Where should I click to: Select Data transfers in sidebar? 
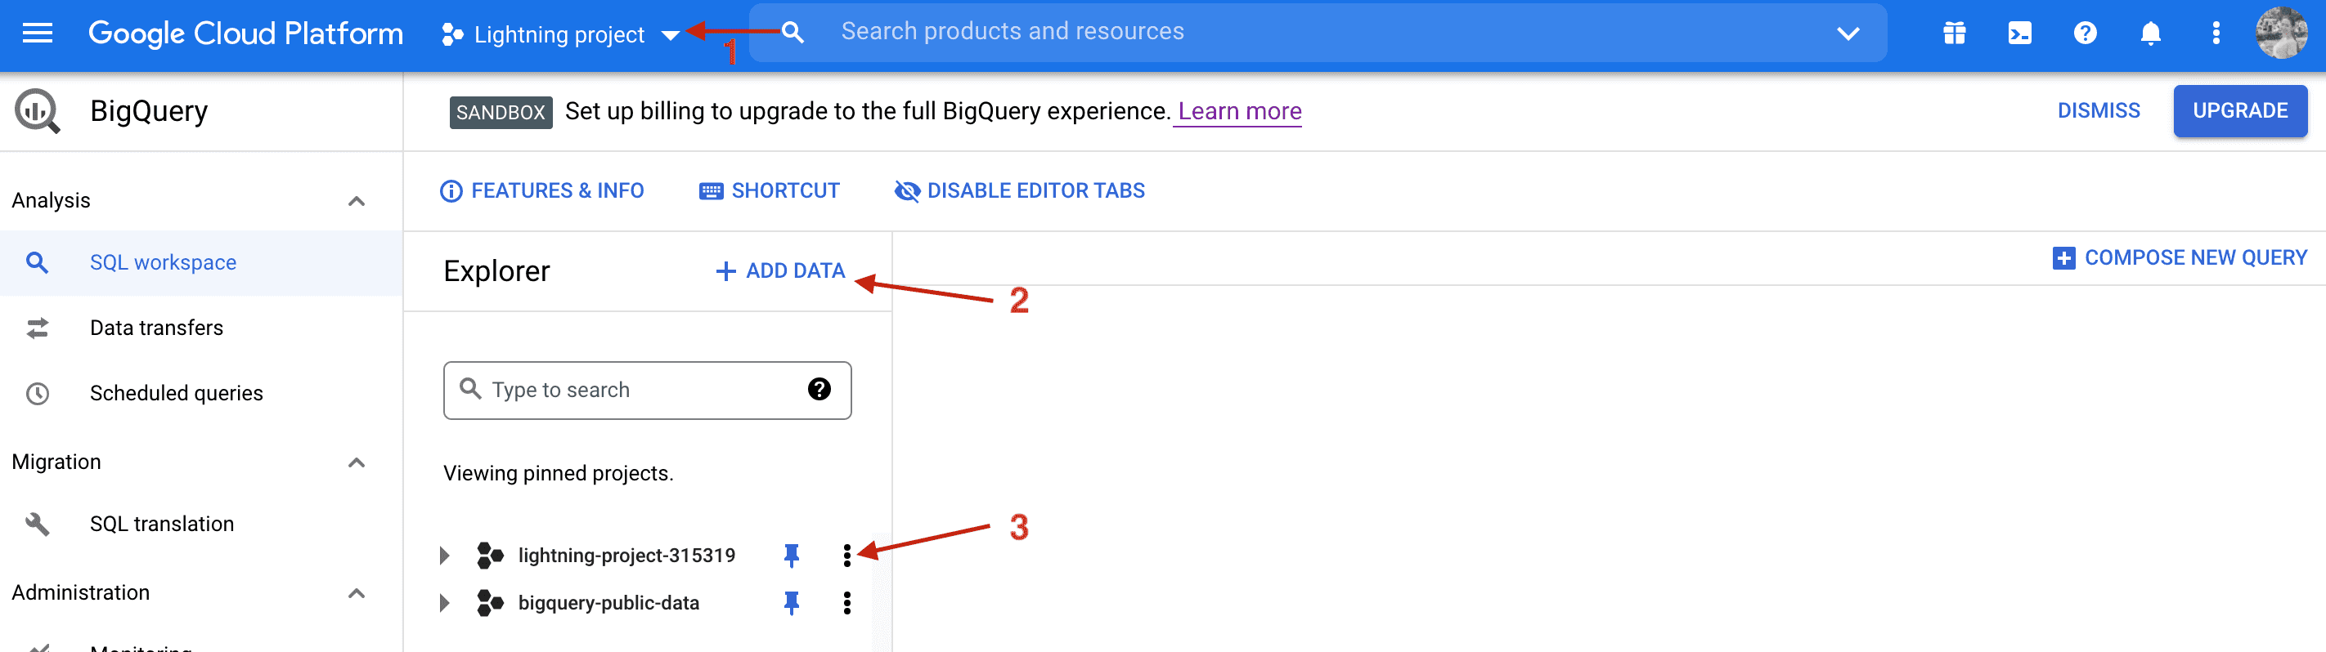156,328
